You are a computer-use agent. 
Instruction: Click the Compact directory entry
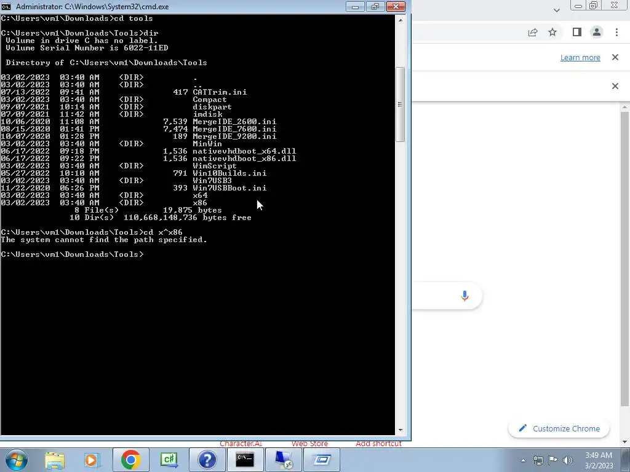[210, 100]
